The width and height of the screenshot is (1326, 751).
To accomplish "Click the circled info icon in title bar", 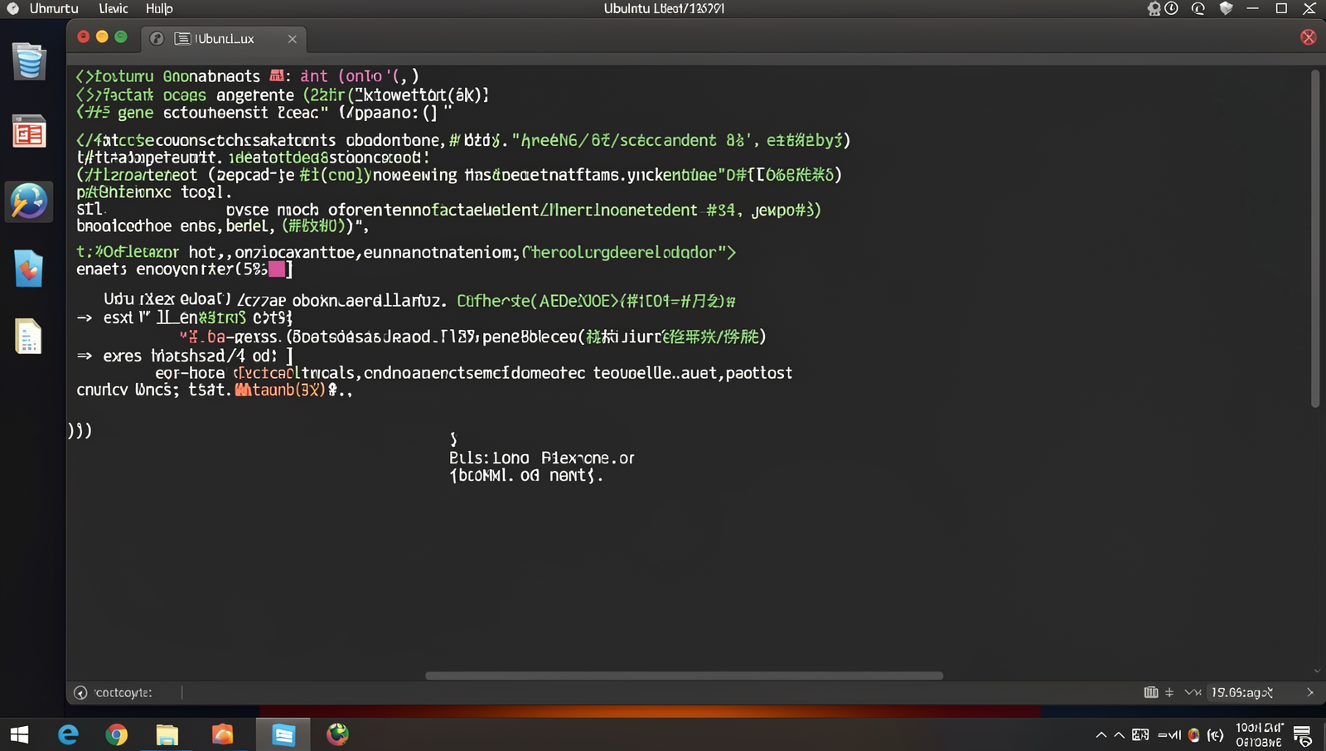I will 1171,8.
